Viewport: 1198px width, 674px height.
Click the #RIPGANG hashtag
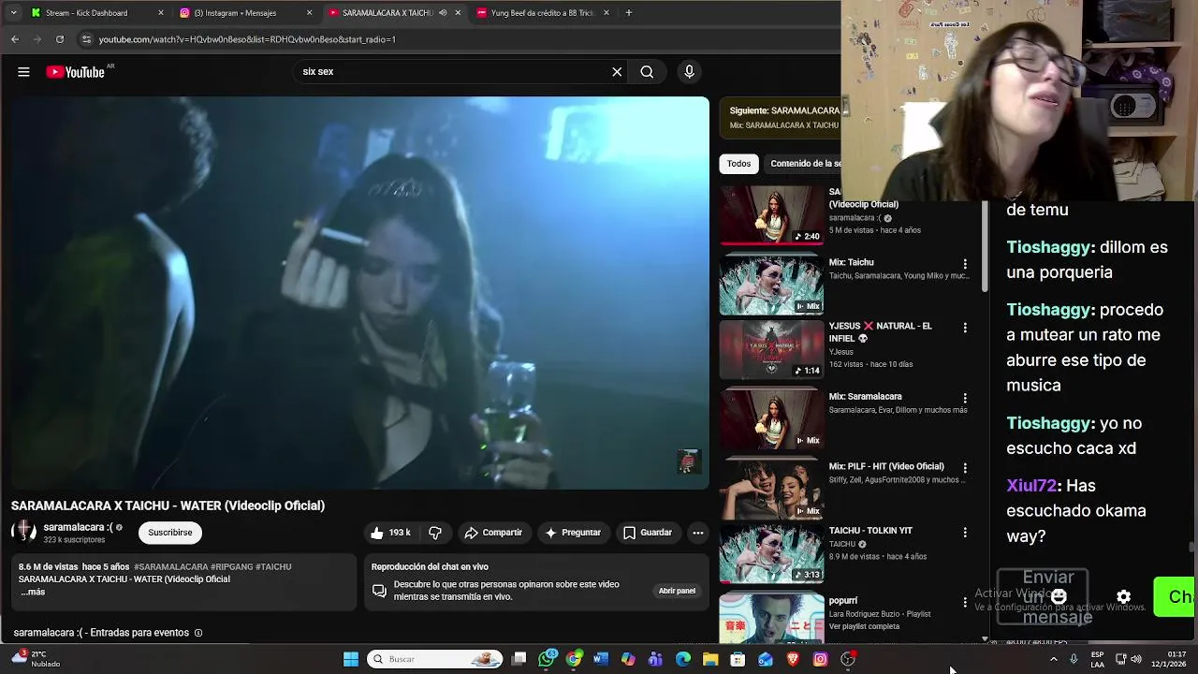(x=231, y=567)
